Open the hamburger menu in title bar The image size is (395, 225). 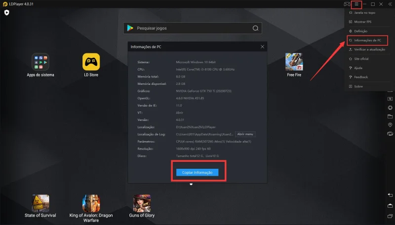(x=356, y=4)
